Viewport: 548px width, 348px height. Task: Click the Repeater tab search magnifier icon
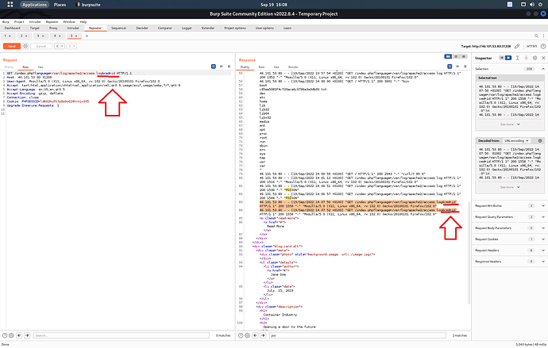click(536, 36)
